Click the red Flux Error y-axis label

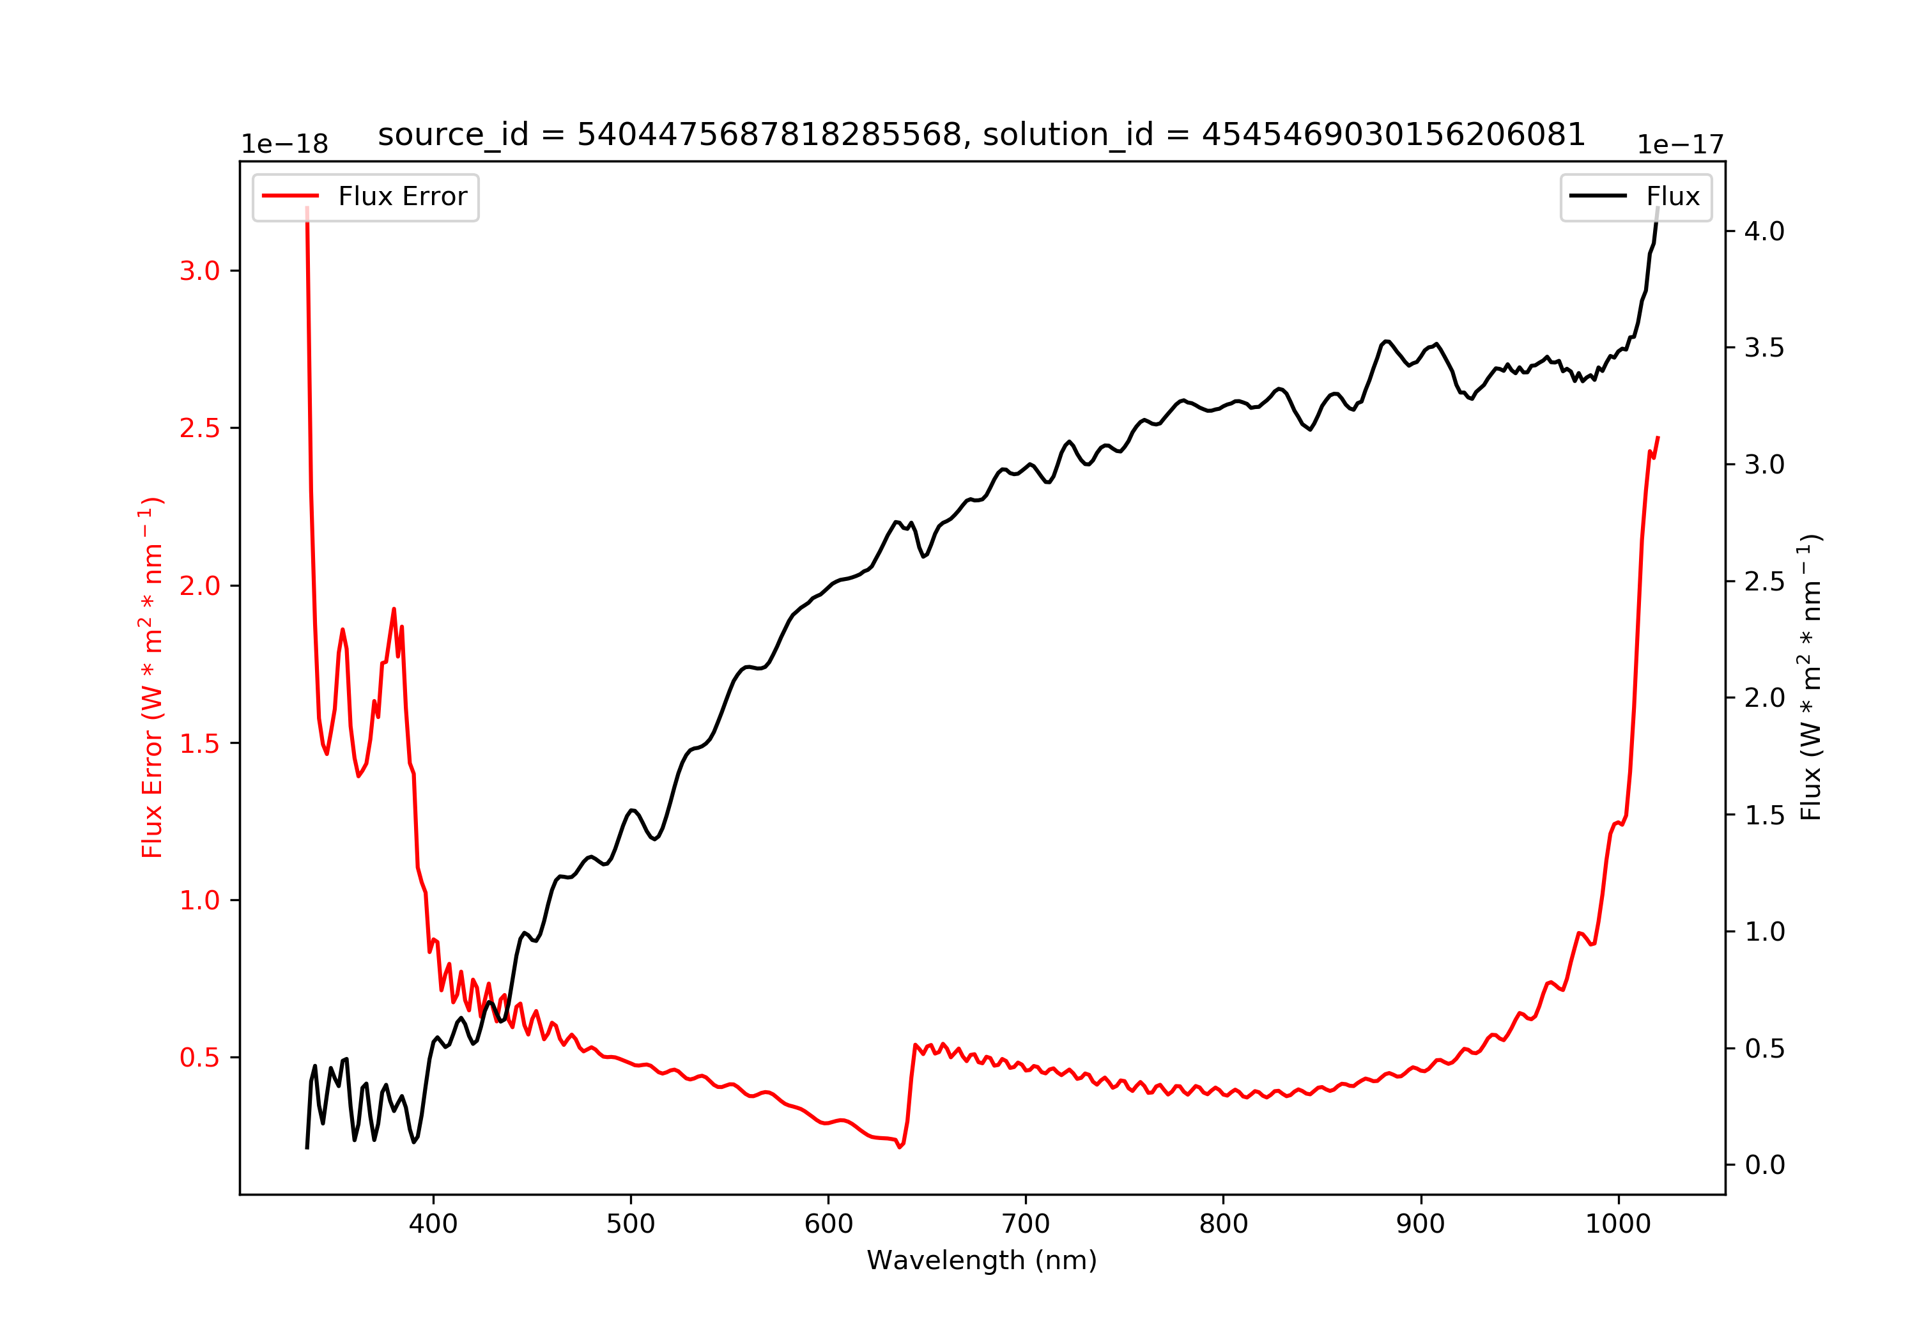coord(151,677)
